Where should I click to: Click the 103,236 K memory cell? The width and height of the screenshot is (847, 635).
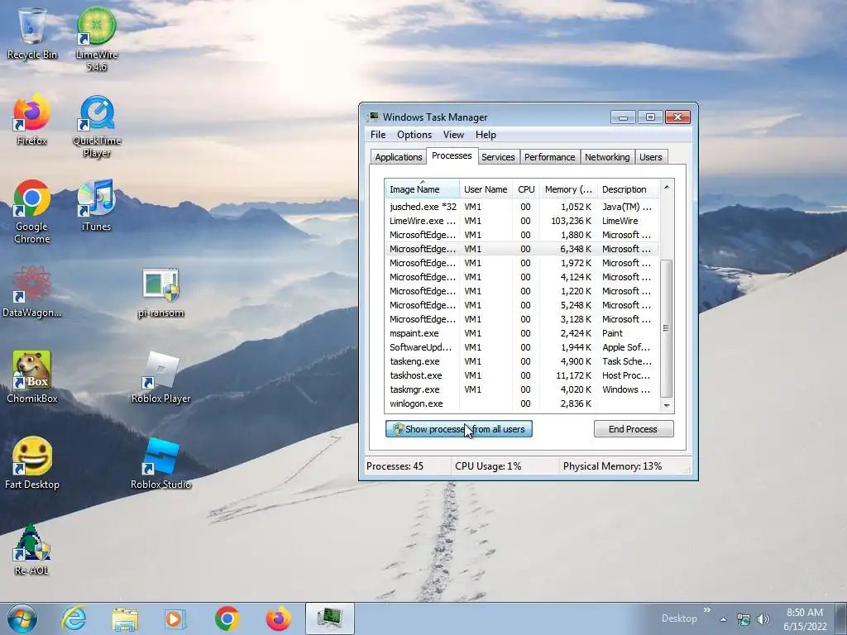[x=571, y=221]
